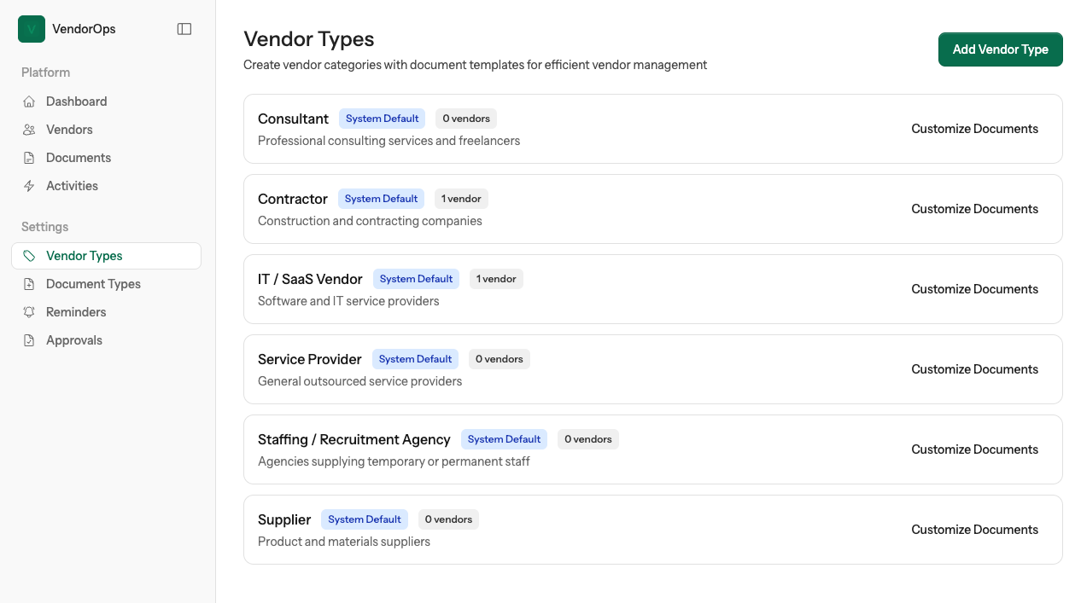Viewport: 1081px width, 603px height.
Task: Click the 1 vendor badge on IT / SaaS Vendor
Action: click(x=496, y=278)
